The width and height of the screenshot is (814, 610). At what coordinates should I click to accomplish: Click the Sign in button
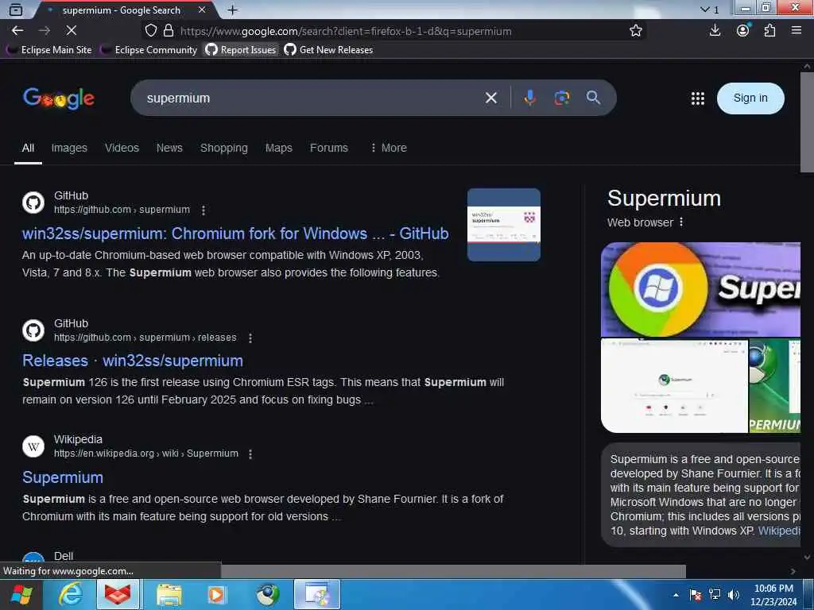pyautogui.click(x=750, y=98)
